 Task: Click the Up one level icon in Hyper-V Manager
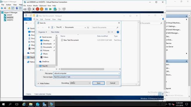click(9, 8)
